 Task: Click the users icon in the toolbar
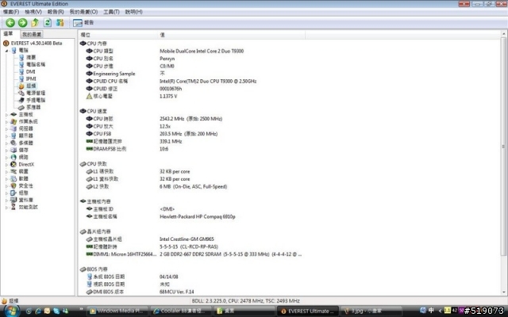[x=60, y=22]
